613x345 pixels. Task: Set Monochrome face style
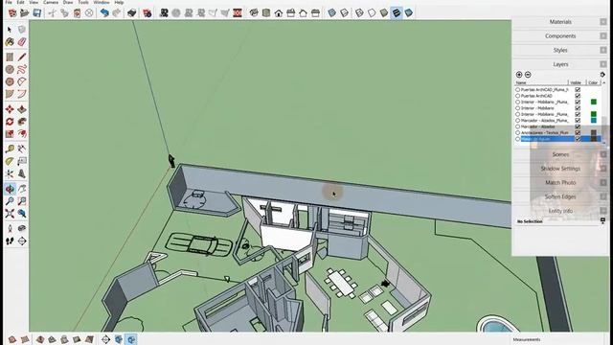pos(409,12)
